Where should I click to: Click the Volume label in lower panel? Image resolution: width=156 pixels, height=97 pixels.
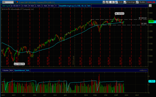click(x=5, y=70)
